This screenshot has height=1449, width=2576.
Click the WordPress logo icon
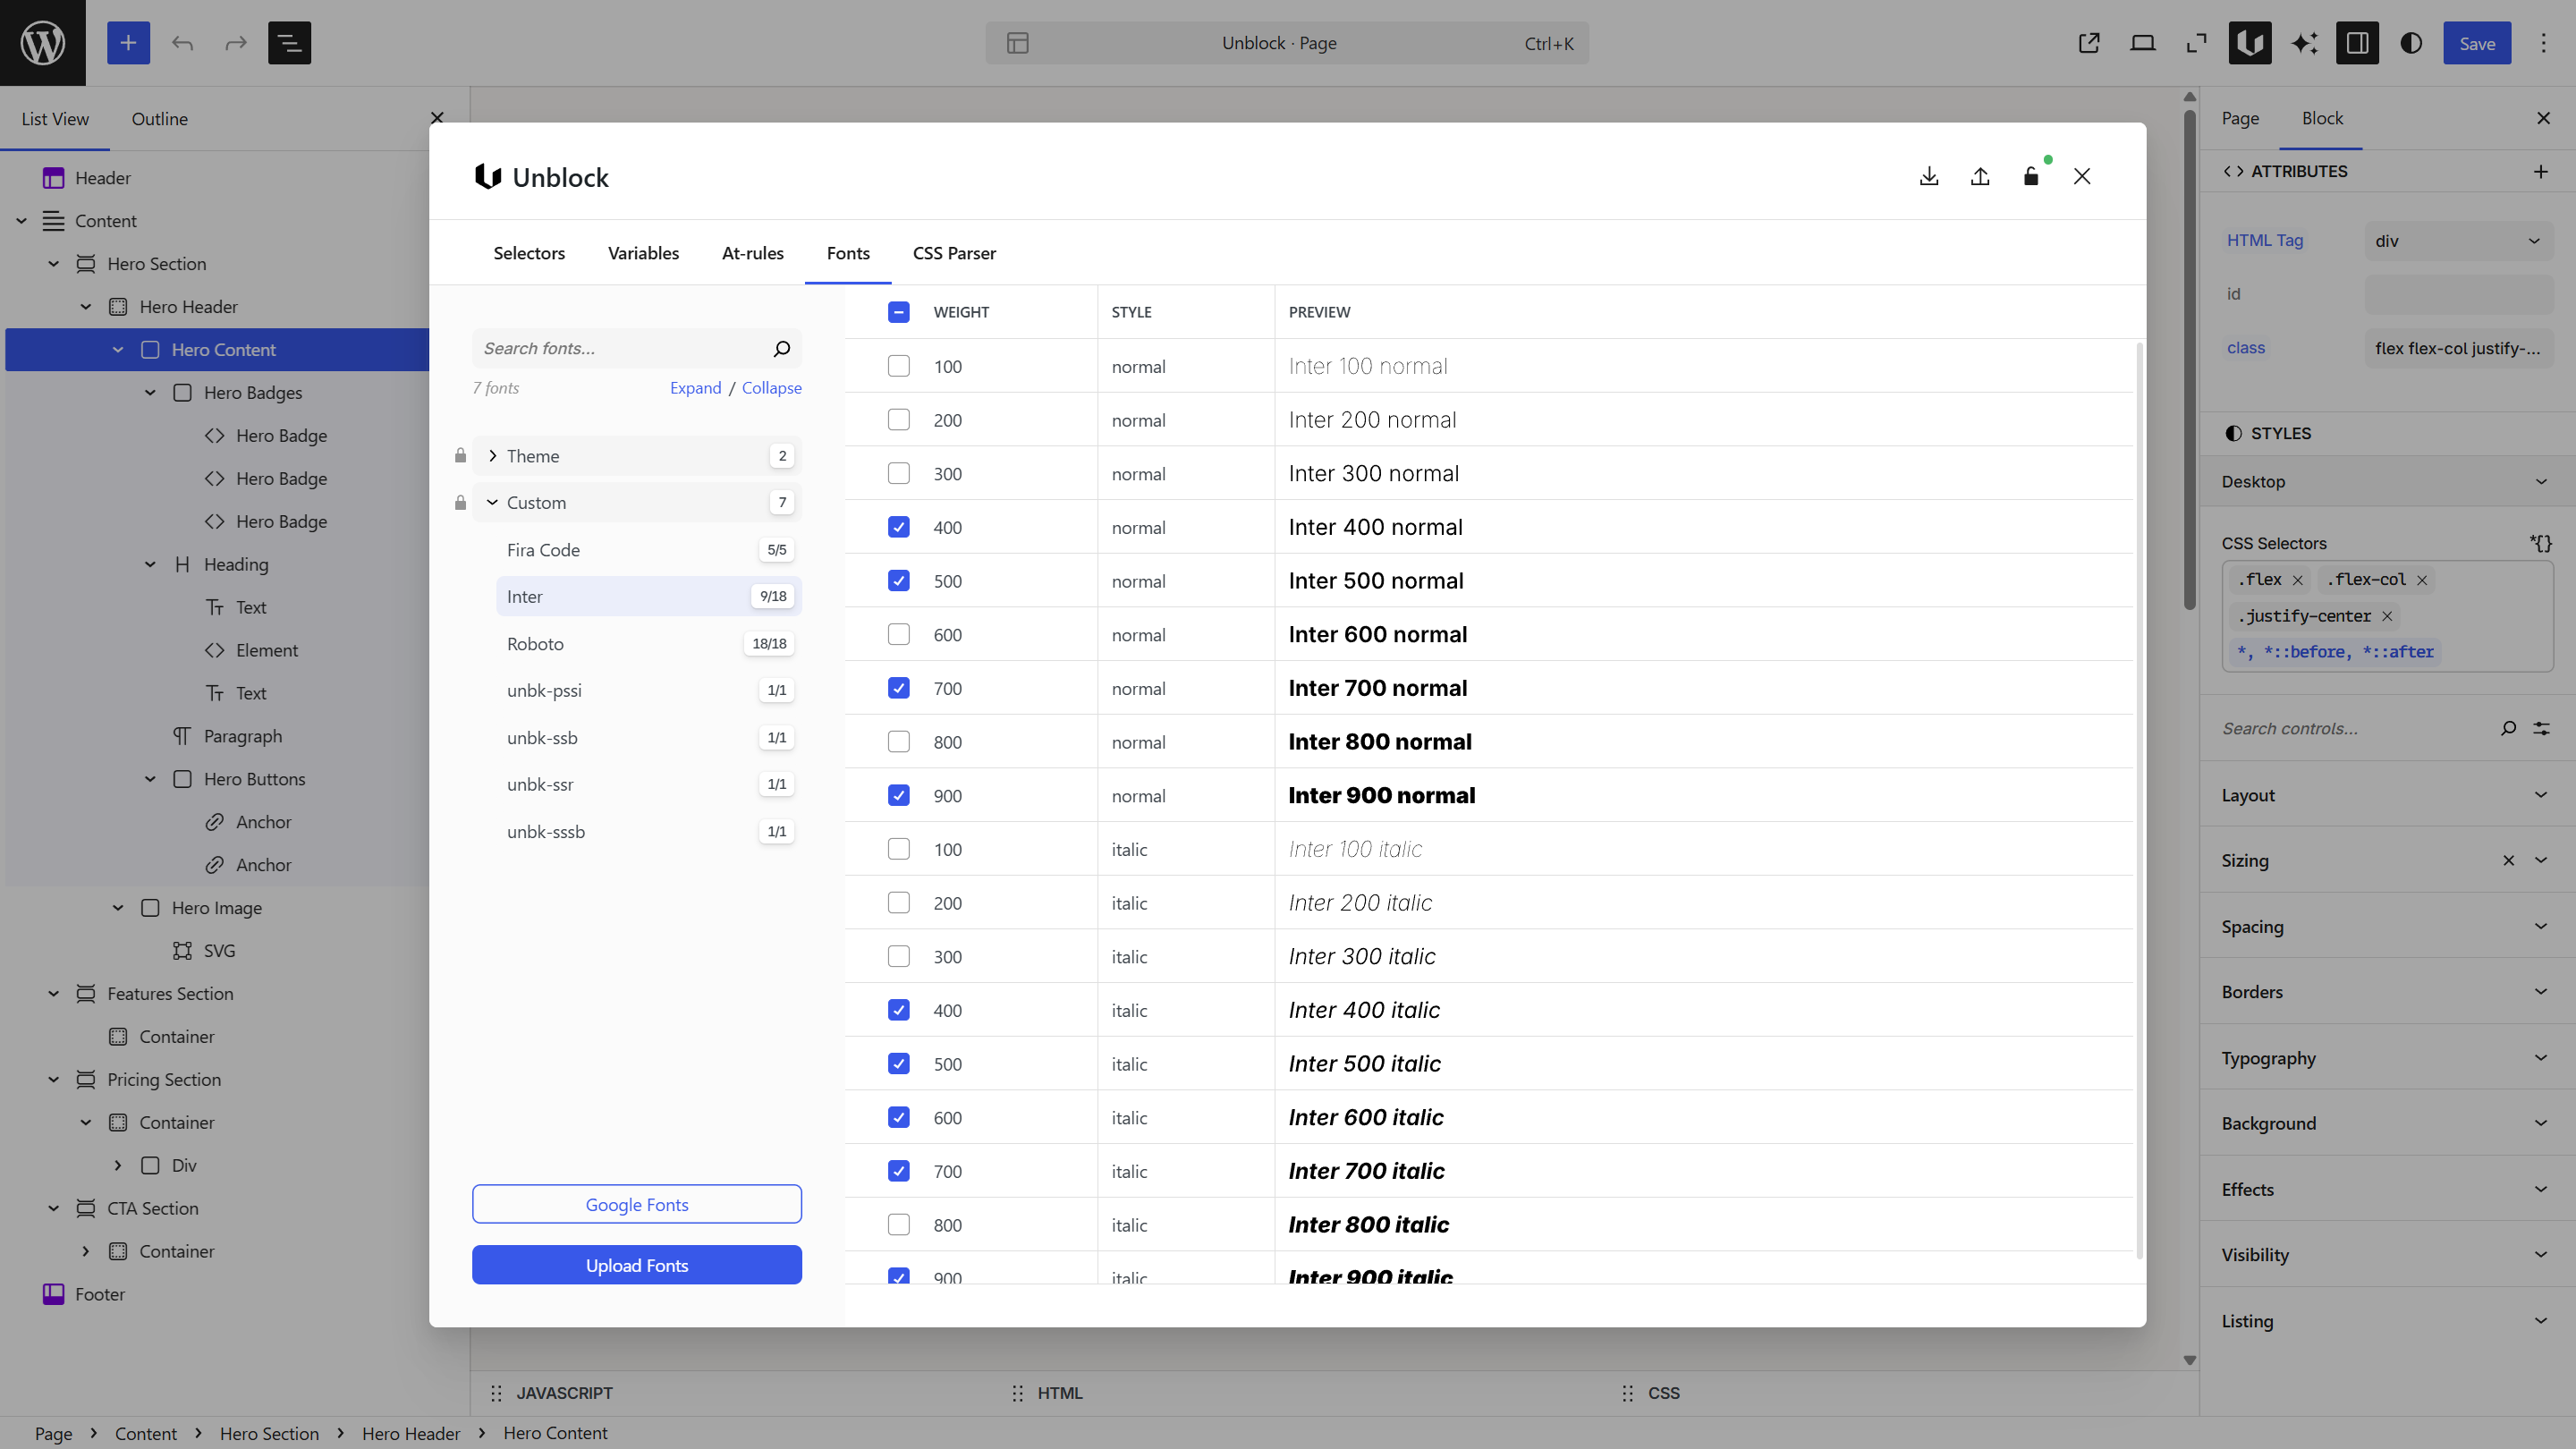(41, 42)
